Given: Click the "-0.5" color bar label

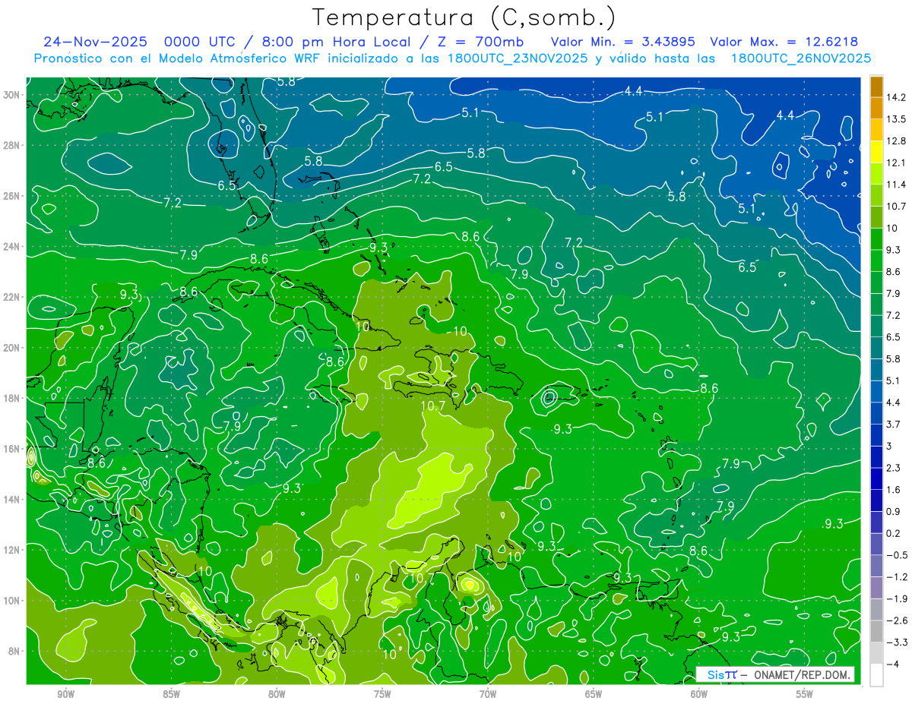Looking at the screenshot, I should coord(897,555).
